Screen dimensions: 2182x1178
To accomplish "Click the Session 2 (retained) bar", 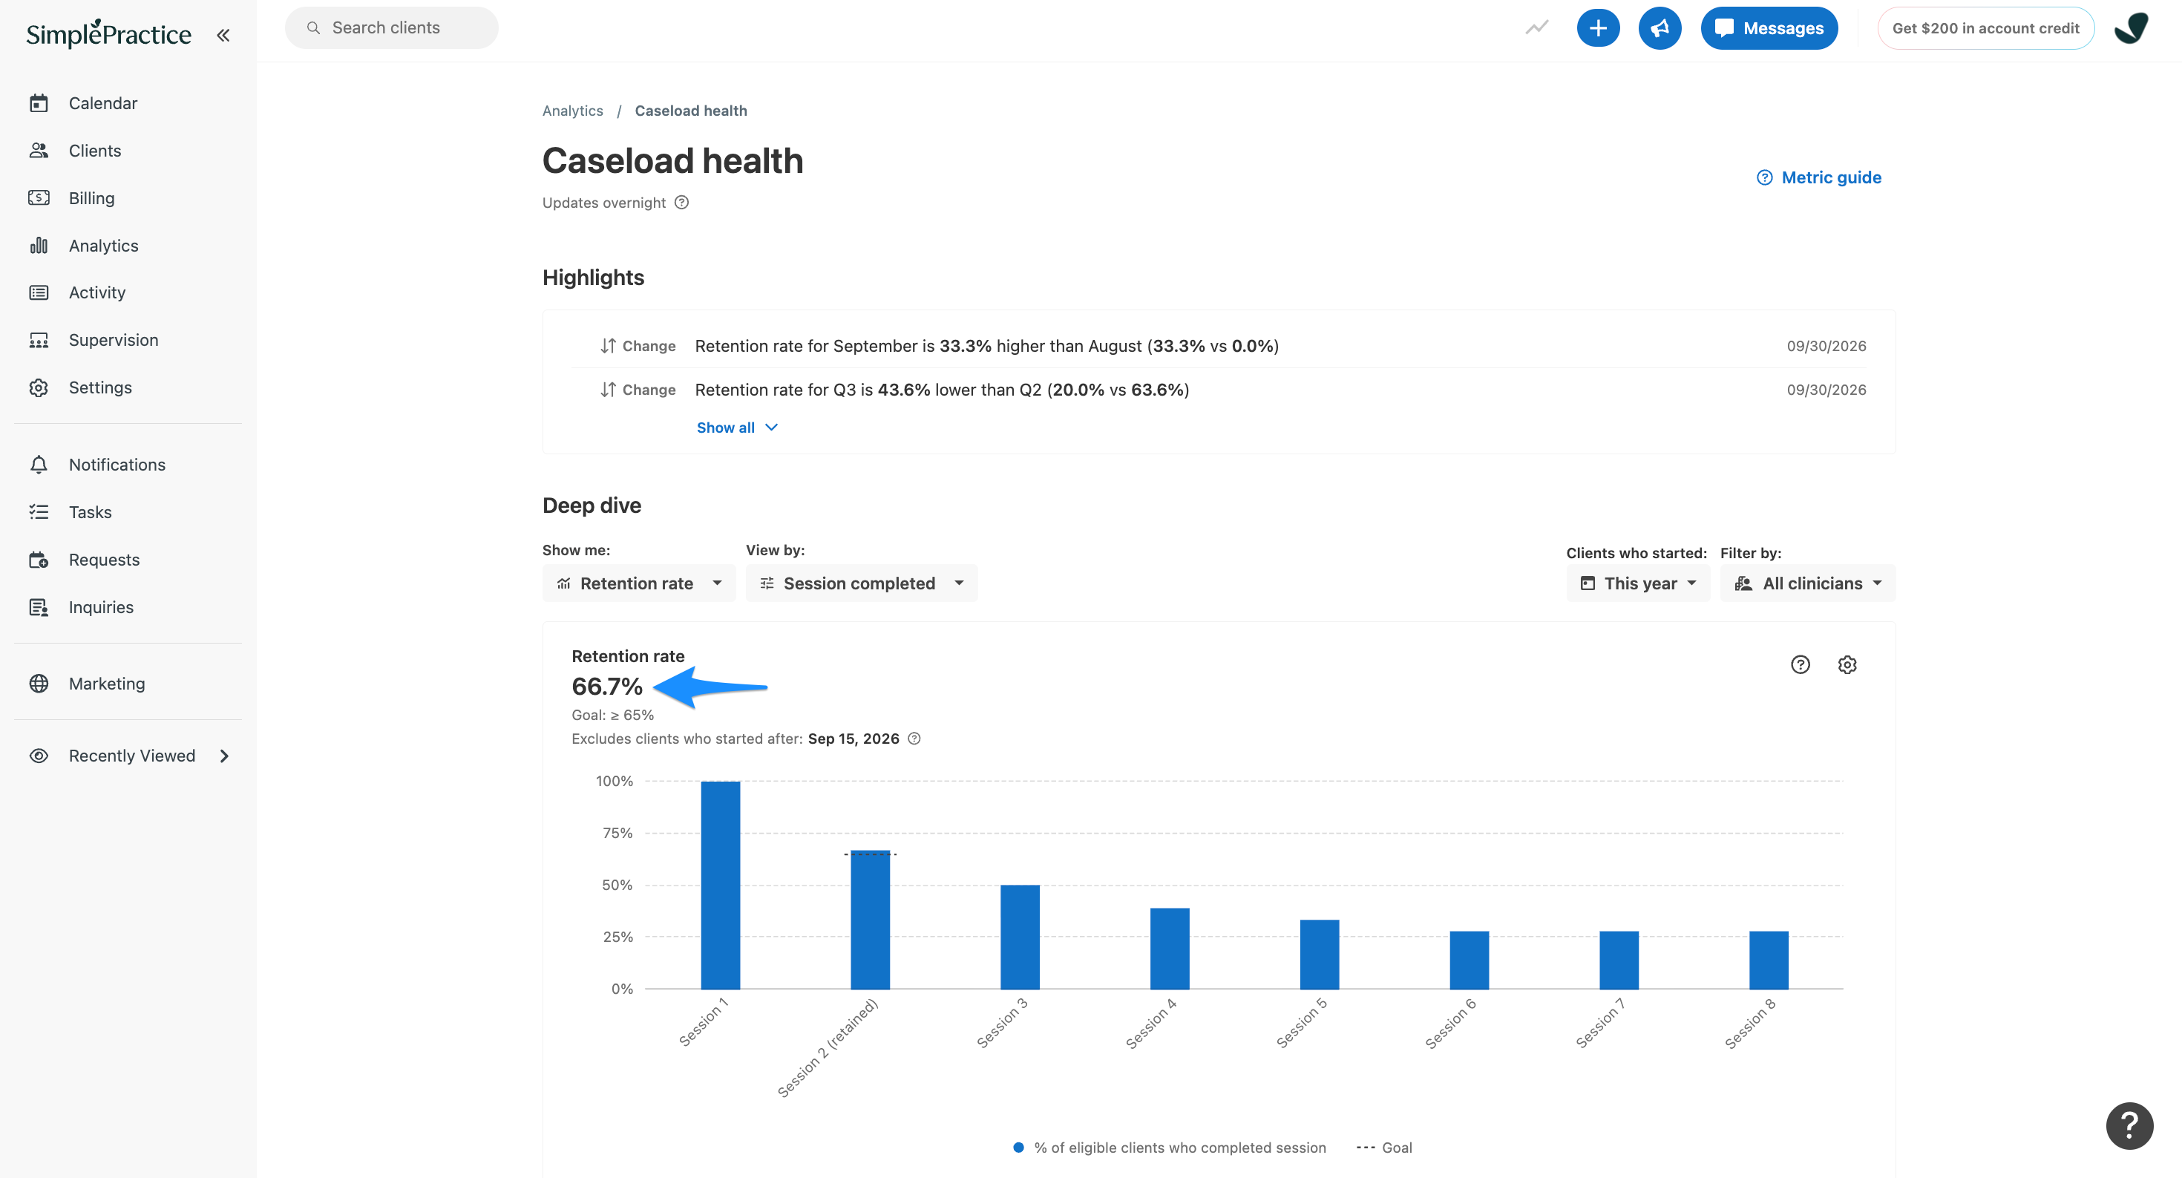I will tap(870, 920).
